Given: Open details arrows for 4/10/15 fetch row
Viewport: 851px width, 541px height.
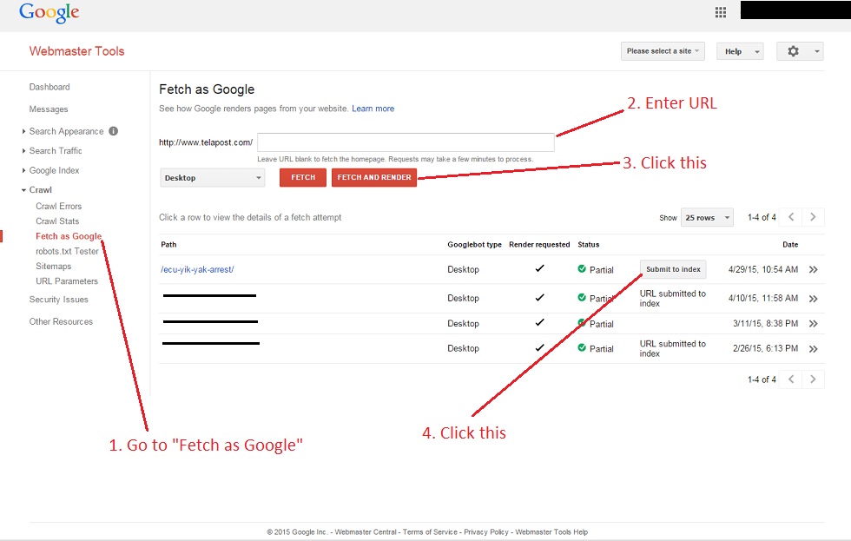Looking at the screenshot, I should 813,299.
